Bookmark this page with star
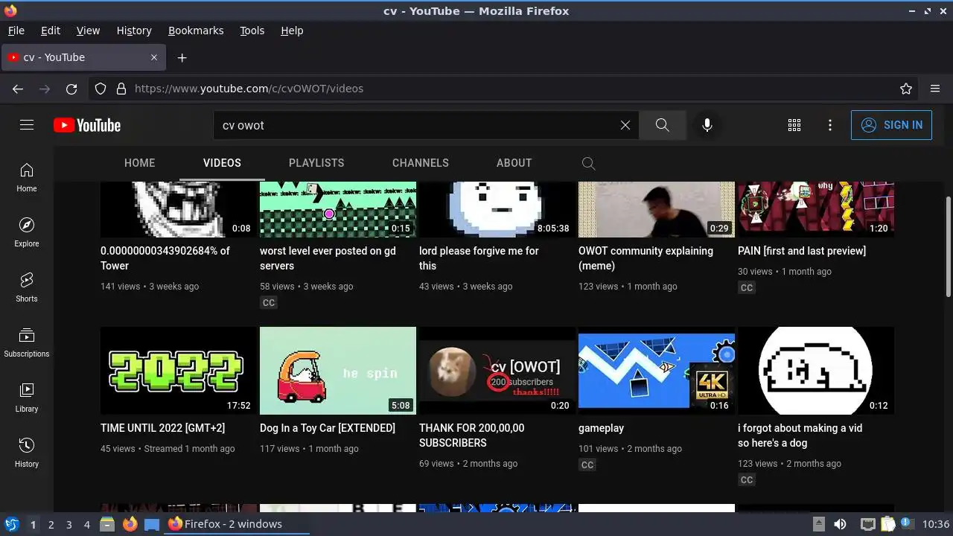 click(906, 89)
